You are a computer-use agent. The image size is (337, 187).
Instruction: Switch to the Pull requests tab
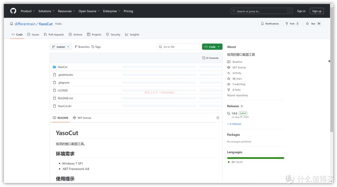[54, 34]
